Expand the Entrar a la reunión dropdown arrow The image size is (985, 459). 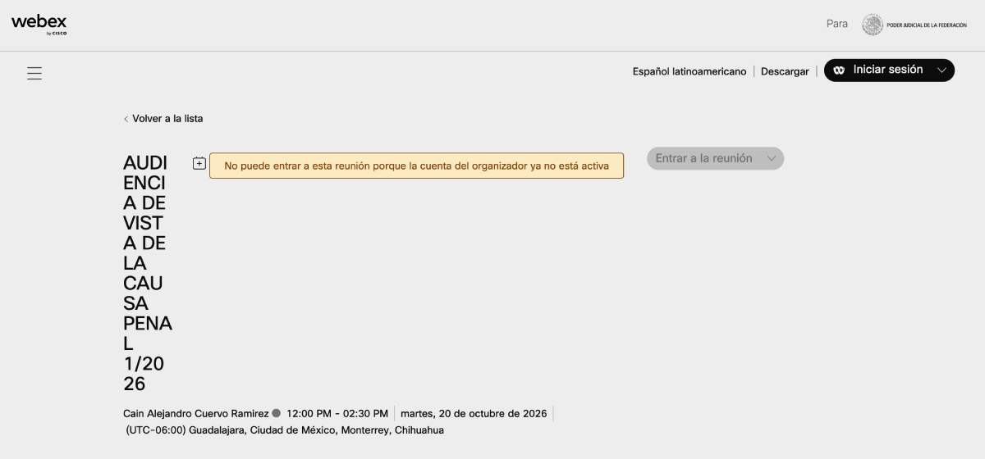point(771,159)
